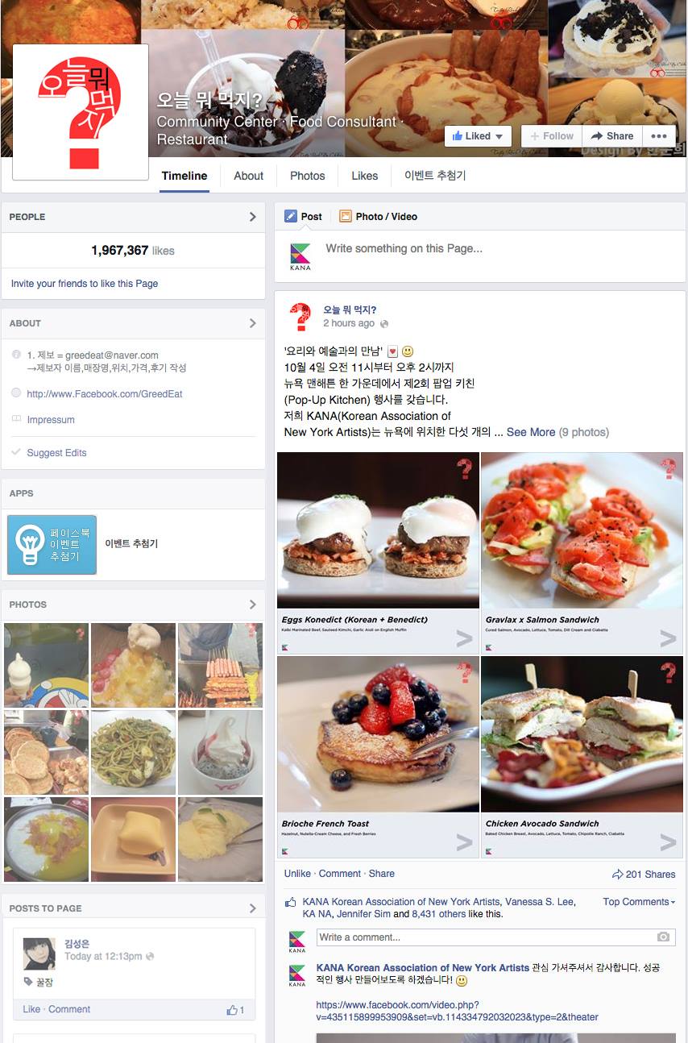
Task: Click the pencil Post icon in composer
Action: click(x=291, y=216)
